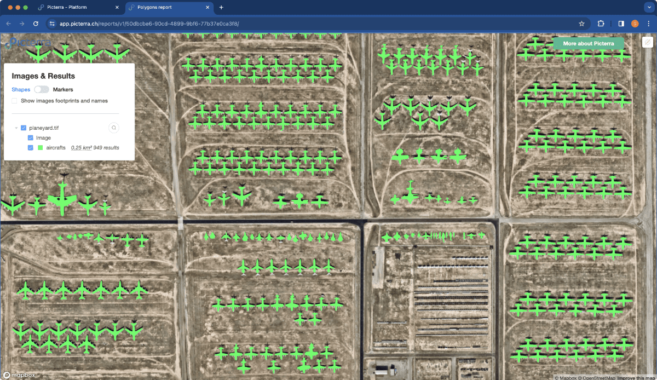Image resolution: width=657 pixels, height=380 pixels.
Task: Reload the page with the refresh icon
Action: (x=36, y=24)
